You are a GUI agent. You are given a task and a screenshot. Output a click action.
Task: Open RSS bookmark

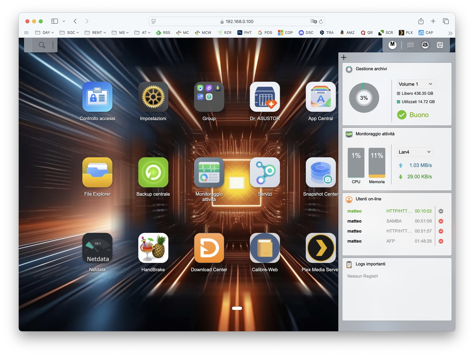[x=163, y=33]
